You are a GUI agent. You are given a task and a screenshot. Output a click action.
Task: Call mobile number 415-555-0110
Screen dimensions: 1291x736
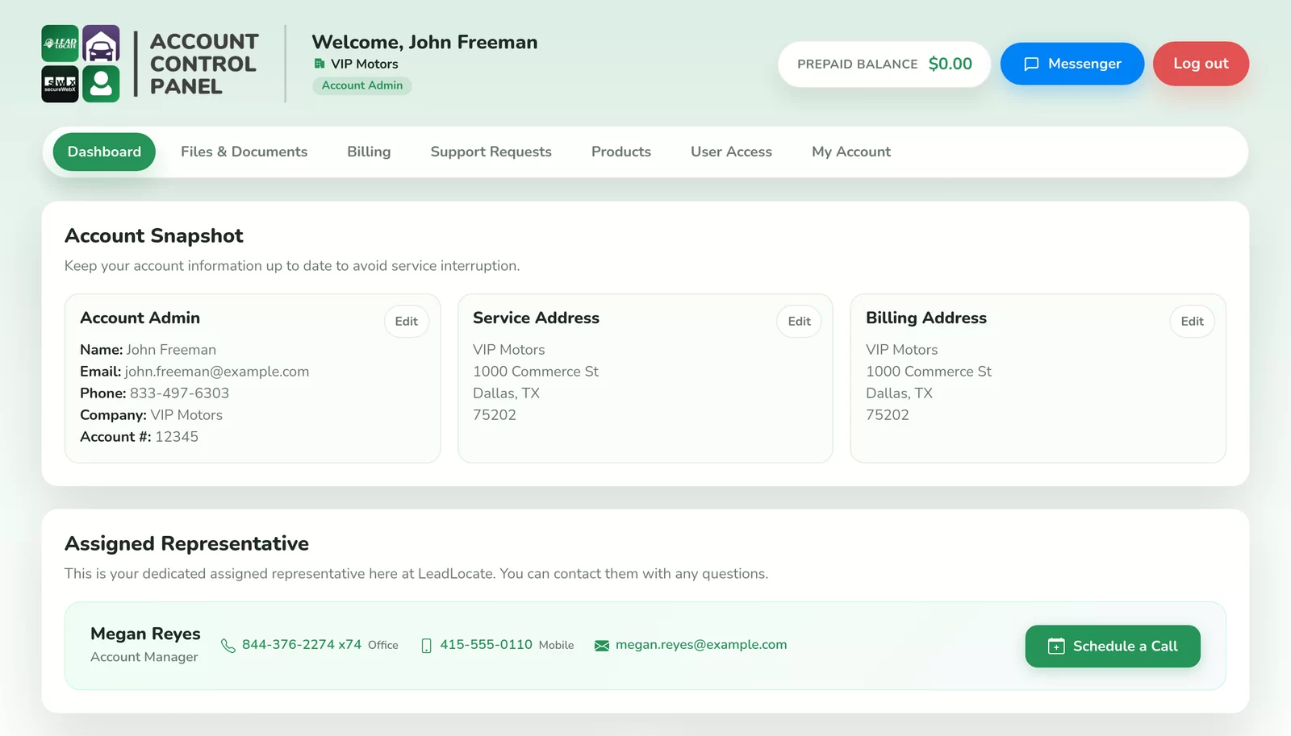pos(486,645)
